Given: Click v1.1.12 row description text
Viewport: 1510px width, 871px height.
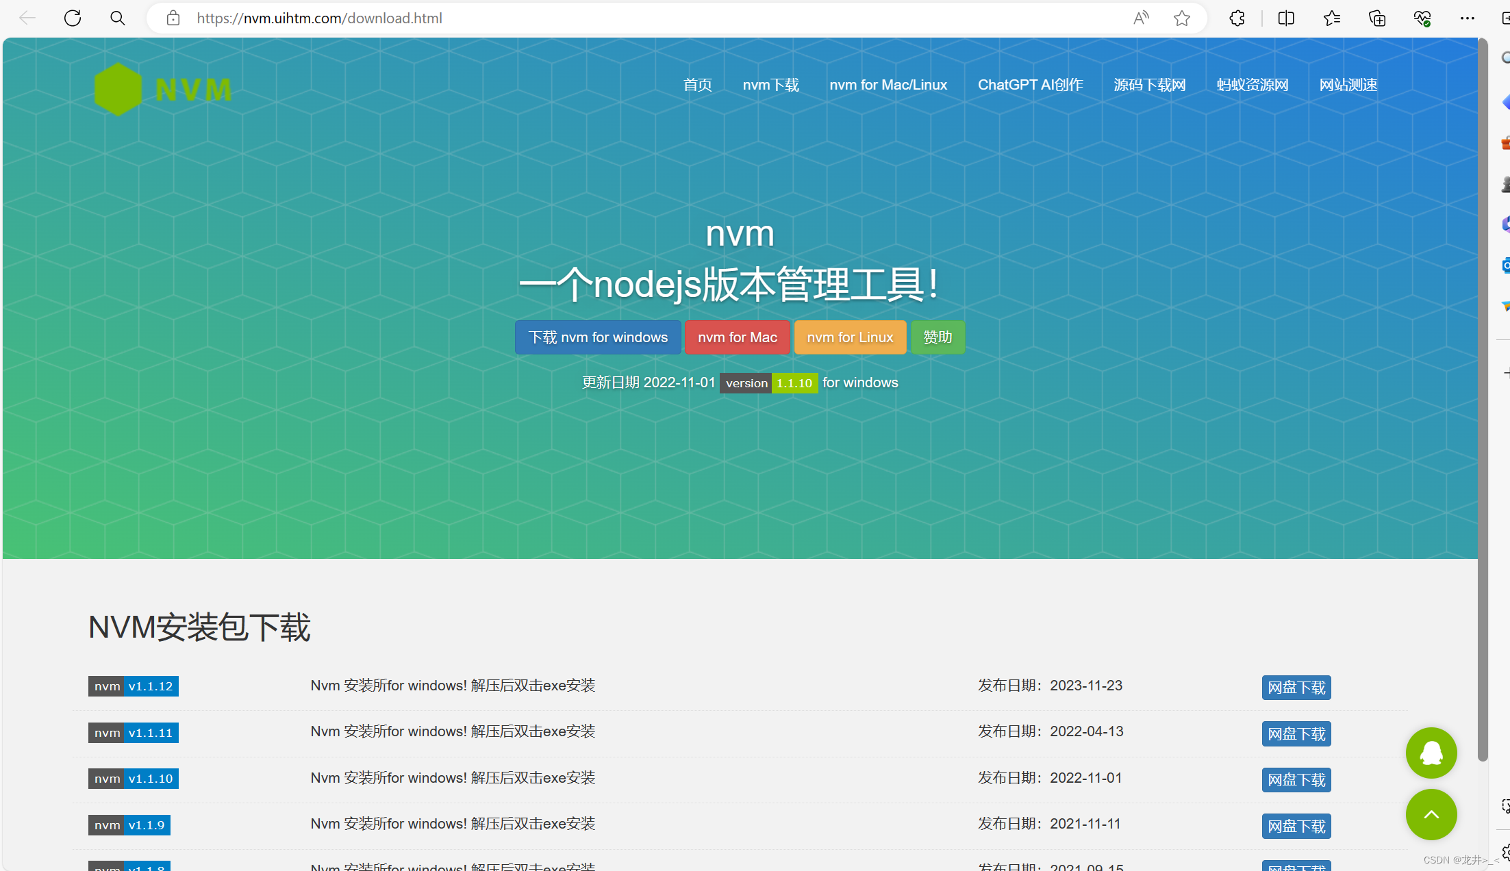Looking at the screenshot, I should tap(453, 686).
